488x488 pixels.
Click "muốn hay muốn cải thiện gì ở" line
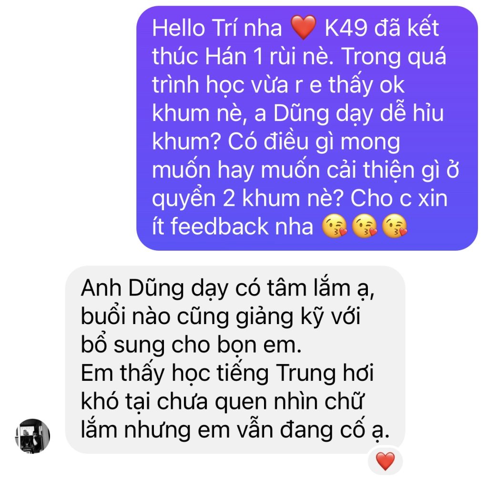(x=305, y=171)
